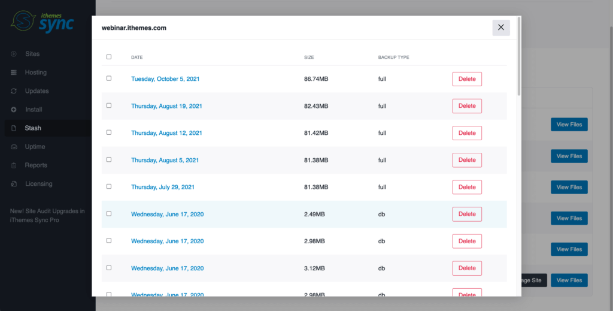
Task: Click the full backup type in the October 5 row
Action: point(382,79)
